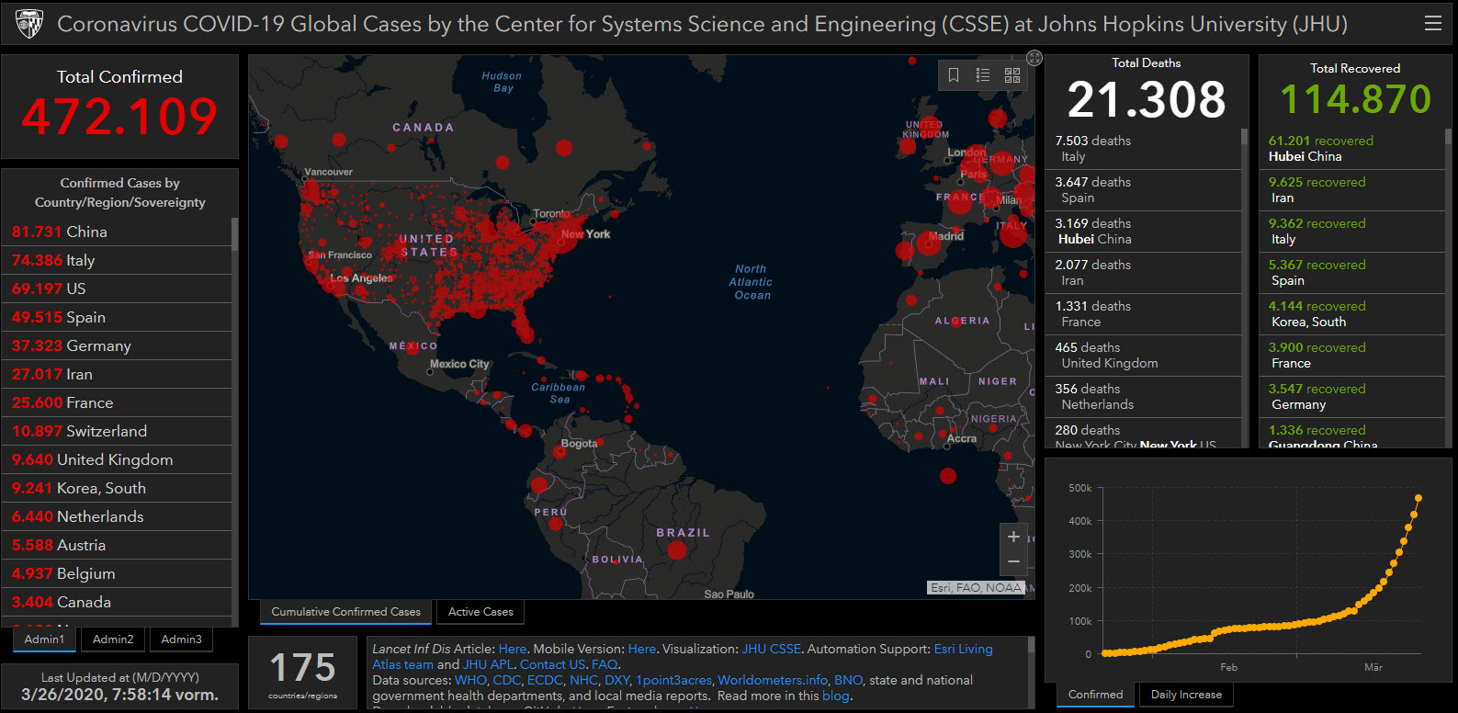This screenshot has height=713, width=1458.
Task: Open the Admin3 tab
Action: click(x=181, y=639)
